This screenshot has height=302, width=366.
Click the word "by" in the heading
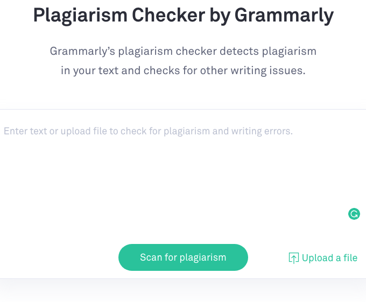point(222,16)
